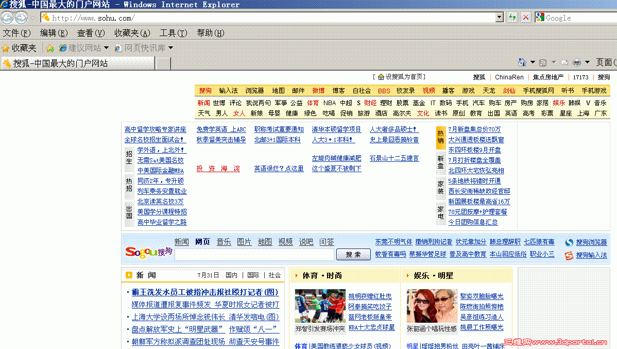
Task: Click BBS in yellow navigation bar
Action: click(x=384, y=91)
